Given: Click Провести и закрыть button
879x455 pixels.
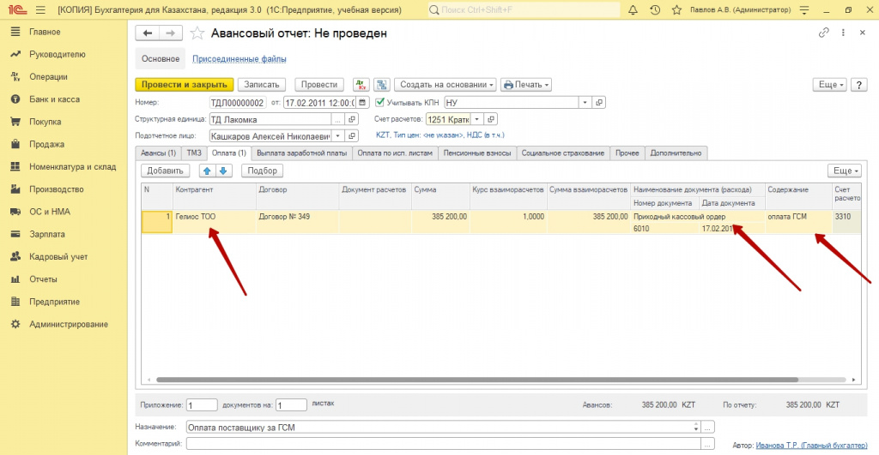Looking at the screenshot, I should point(185,85).
